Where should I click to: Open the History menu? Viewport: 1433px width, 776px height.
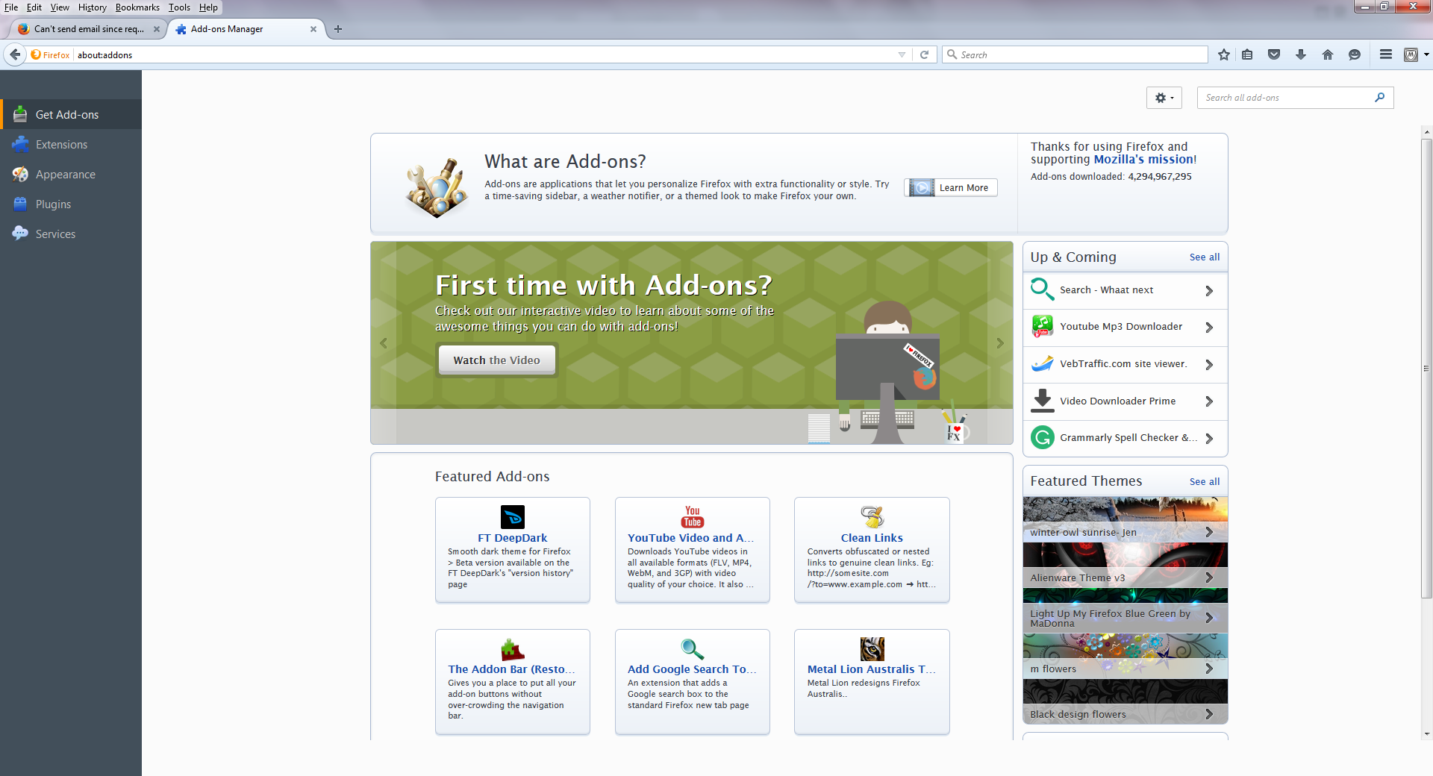93,7
